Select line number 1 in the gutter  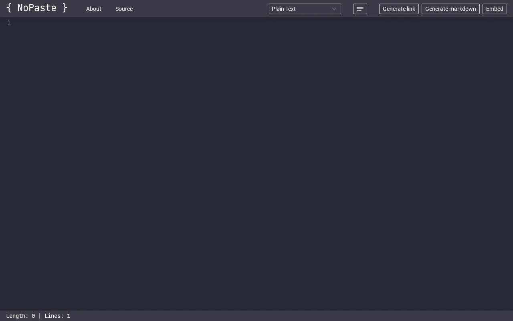9,23
